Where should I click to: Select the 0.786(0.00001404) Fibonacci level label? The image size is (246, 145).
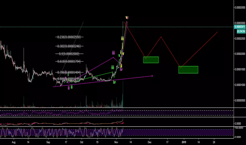[69, 72]
